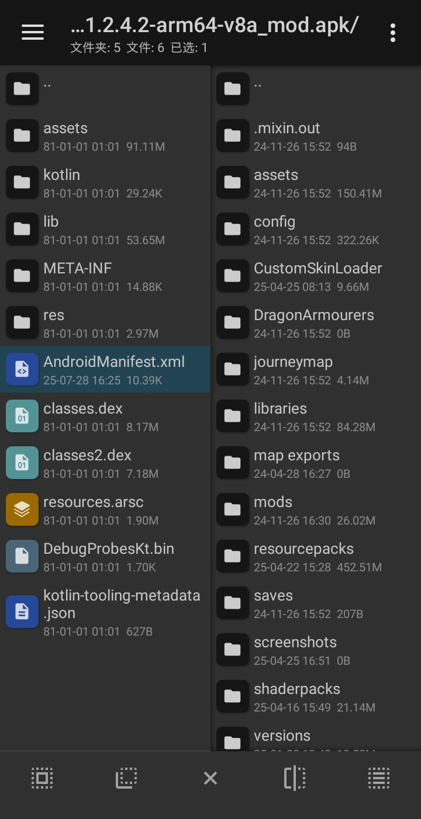This screenshot has height=819, width=421.
Task: Open the resourcepacks folder
Action: pyautogui.click(x=316, y=556)
